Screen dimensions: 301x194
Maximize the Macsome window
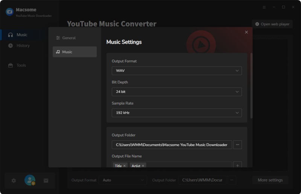click(284, 7)
